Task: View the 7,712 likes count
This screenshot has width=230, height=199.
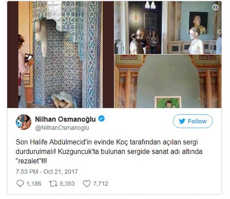Action: 101,184
